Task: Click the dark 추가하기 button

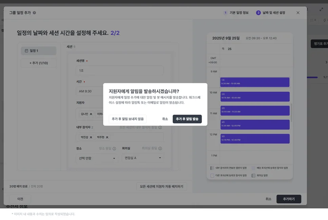Action: [x=289, y=199]
